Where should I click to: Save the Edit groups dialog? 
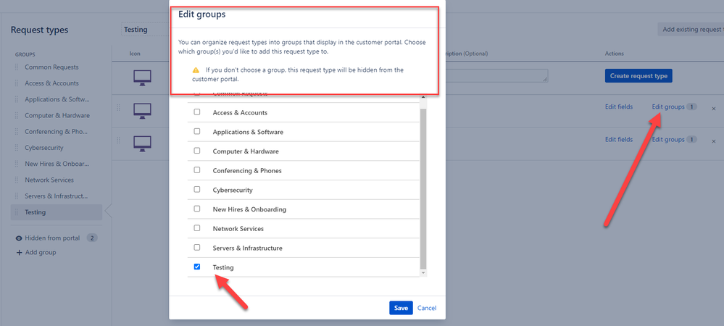pyautogui.click(x=401, y=308)
